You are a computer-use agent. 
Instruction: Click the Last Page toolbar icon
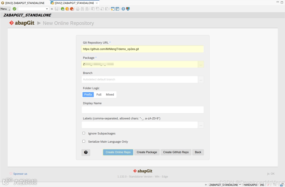pyautogui.click(x=107, y=9)
